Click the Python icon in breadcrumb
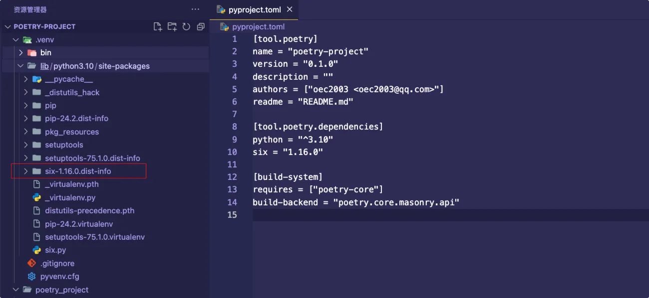The image size is (649, 298). 224,26
